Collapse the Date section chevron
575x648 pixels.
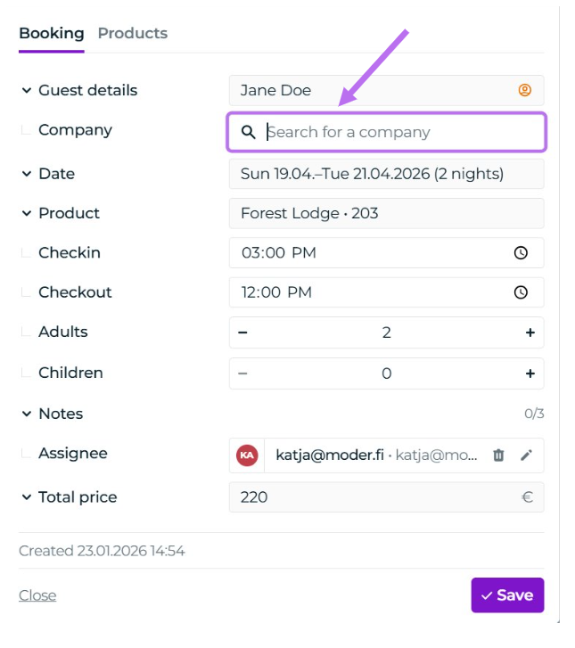[x=27, y=174]
